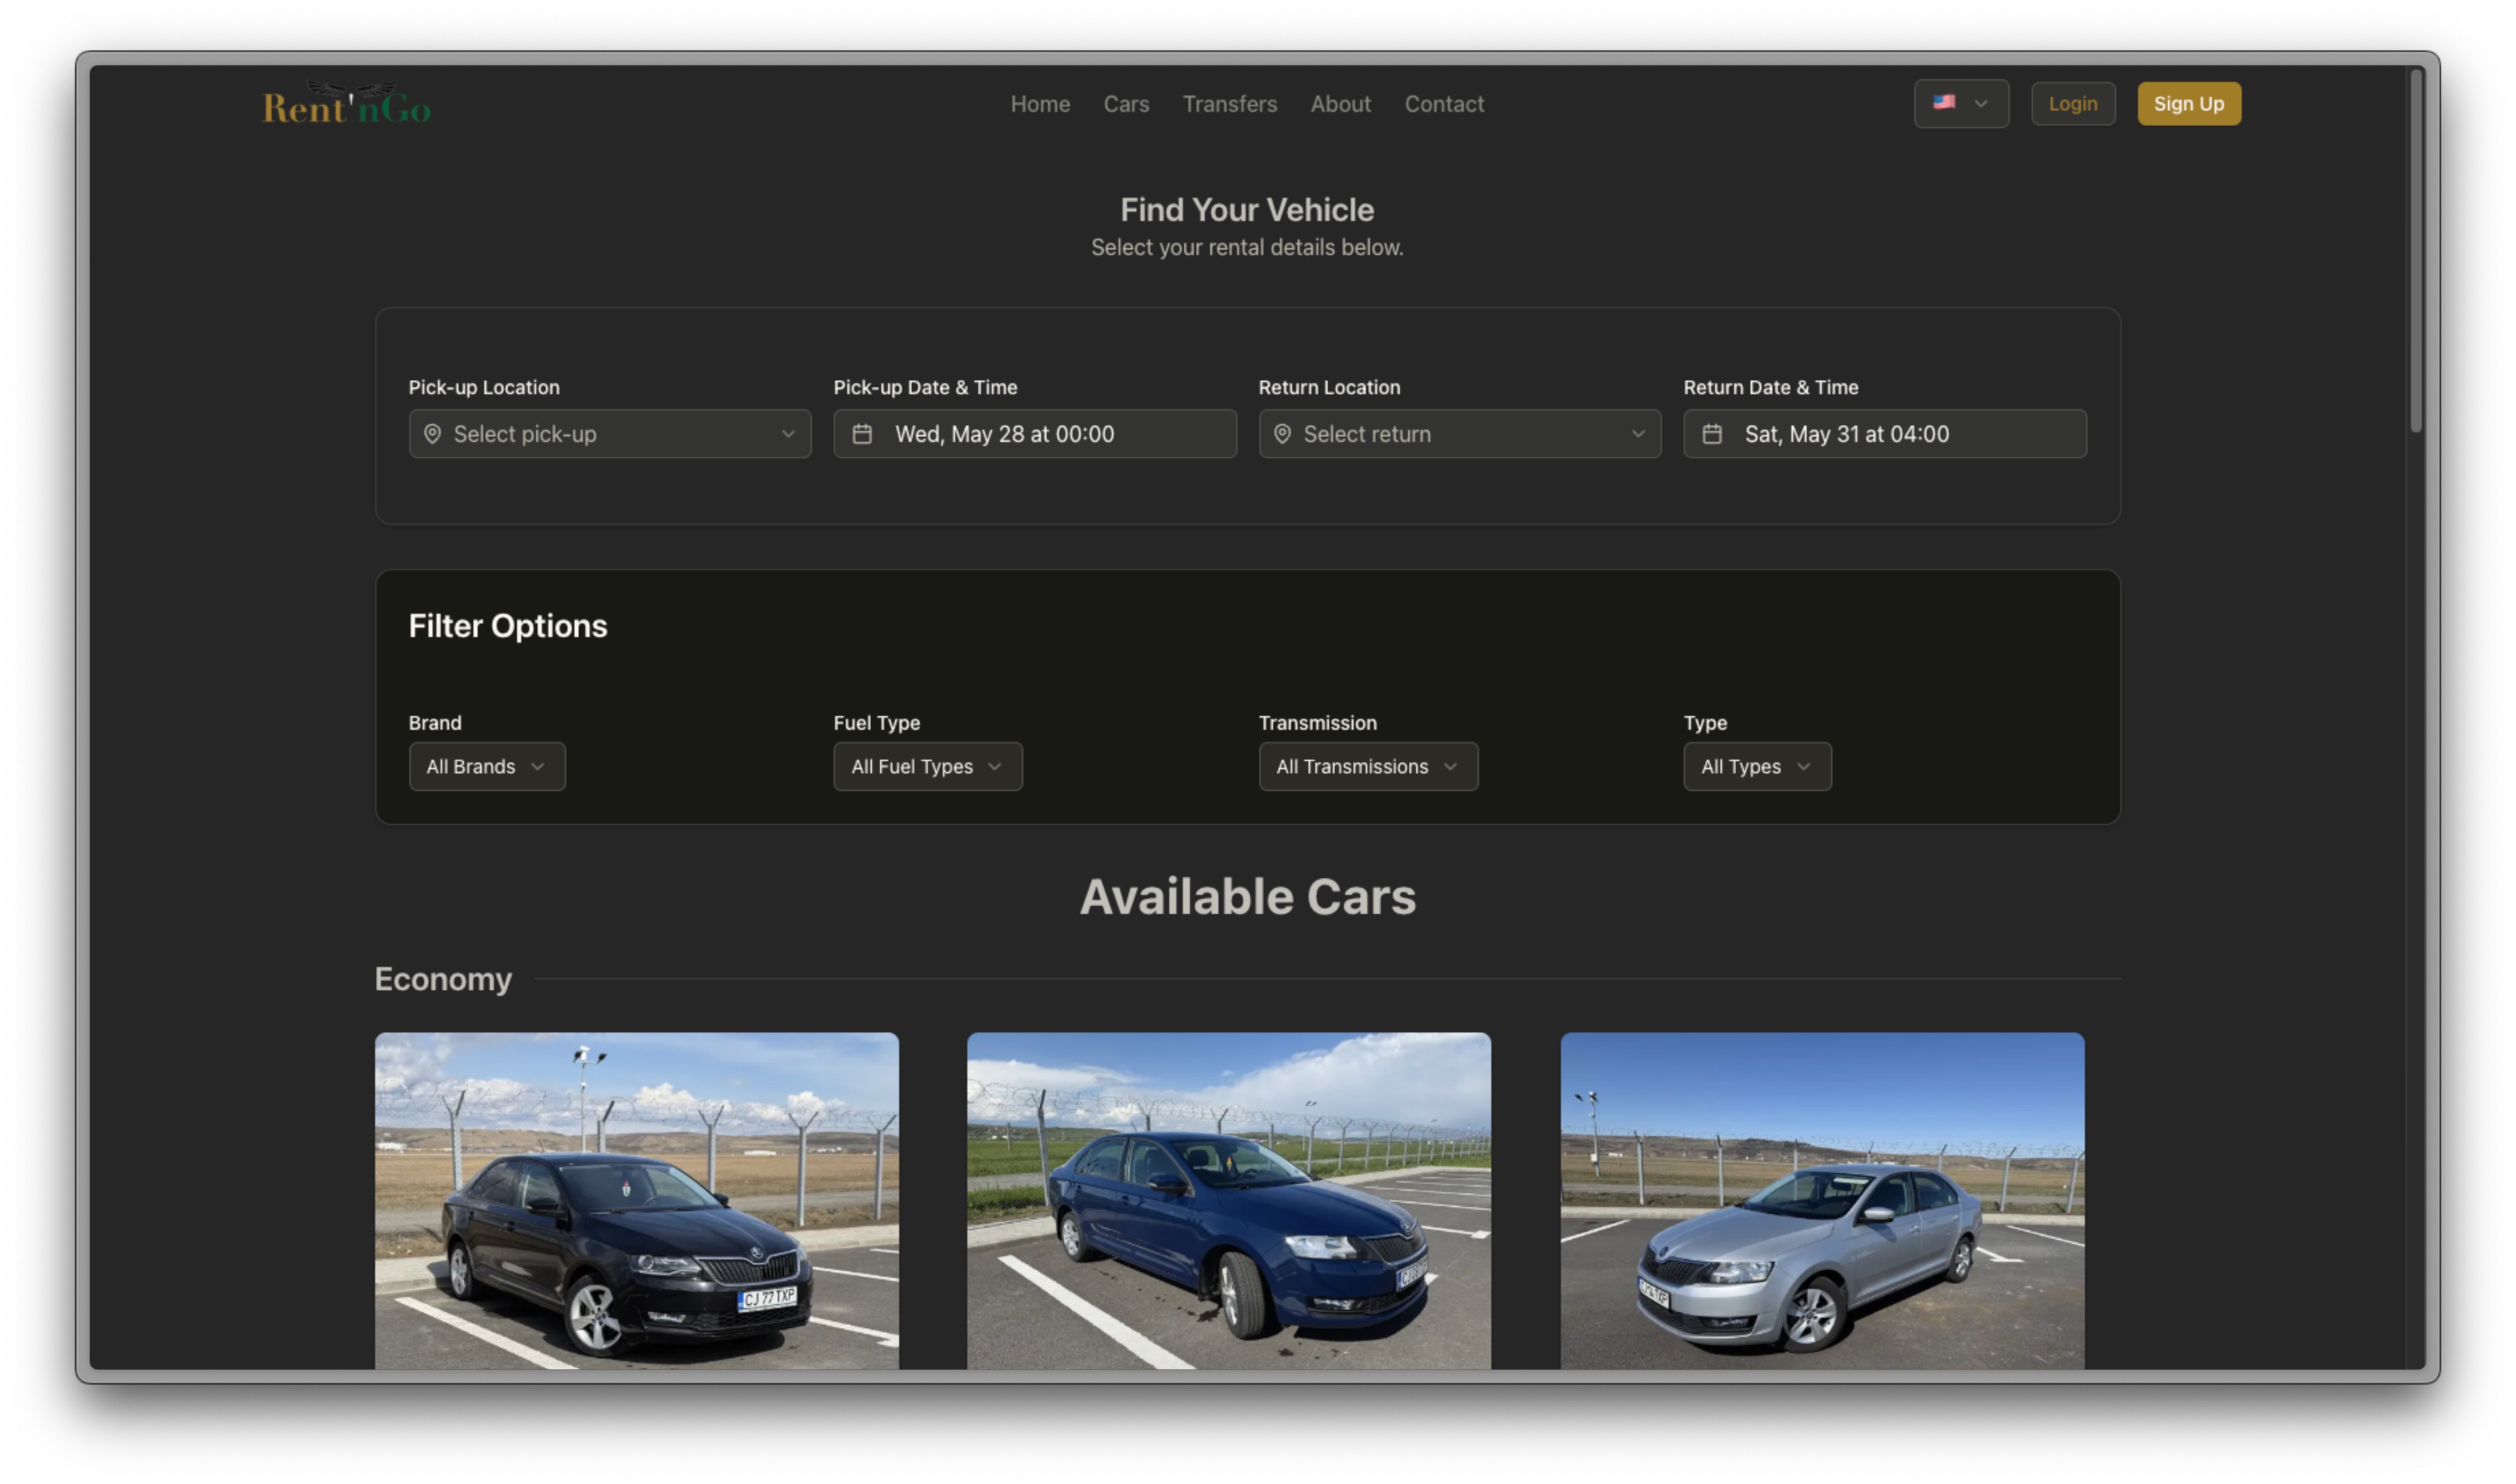Open the language selector chevron

click(1981, 103)
